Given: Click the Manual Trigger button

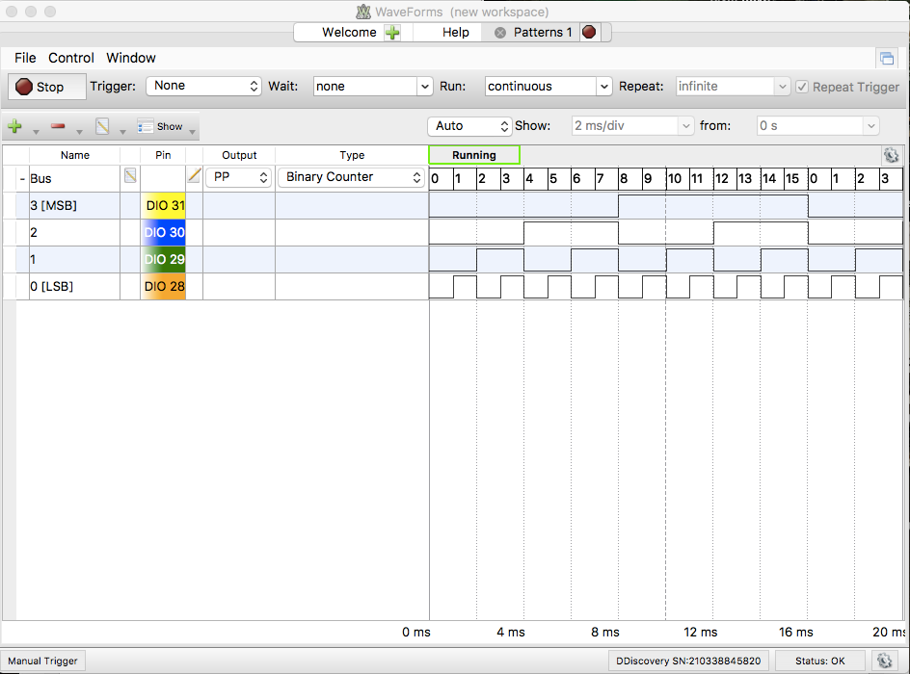Looking at the screenshot, I should click(42, 661).
